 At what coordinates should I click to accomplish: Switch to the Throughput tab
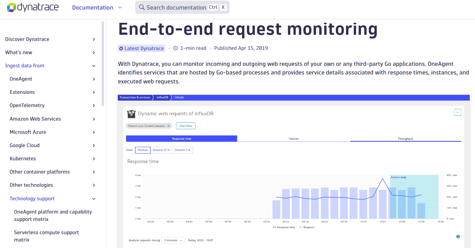point(406,138)
